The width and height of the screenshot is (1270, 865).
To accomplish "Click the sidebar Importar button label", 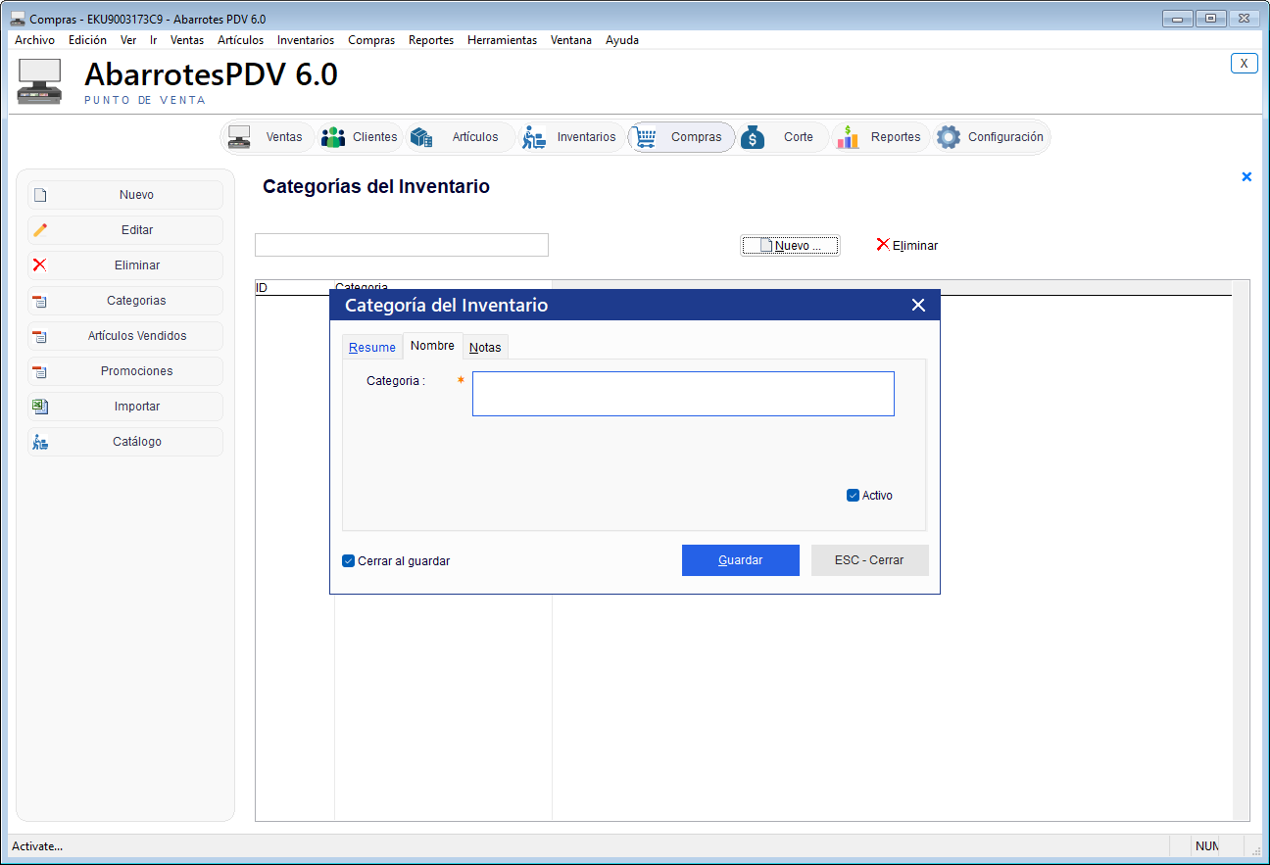I will [x=137, y=407].
